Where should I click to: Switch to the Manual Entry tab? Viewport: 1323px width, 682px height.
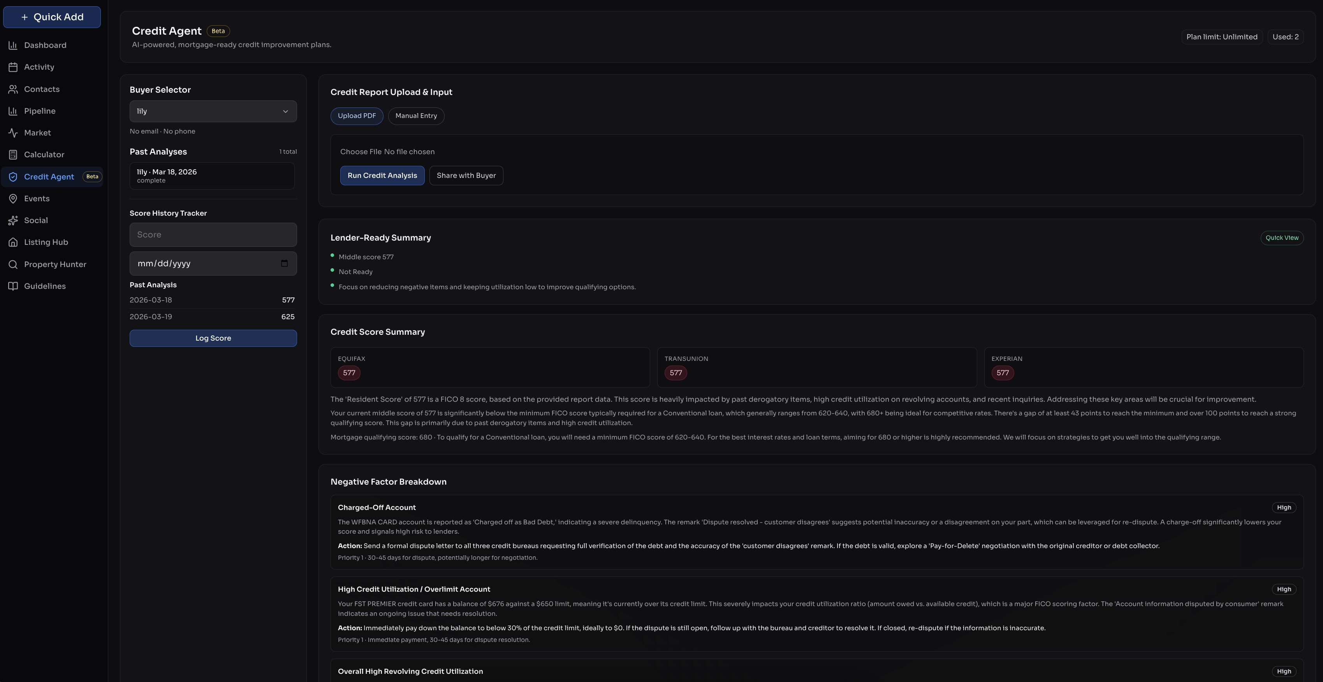416,116
